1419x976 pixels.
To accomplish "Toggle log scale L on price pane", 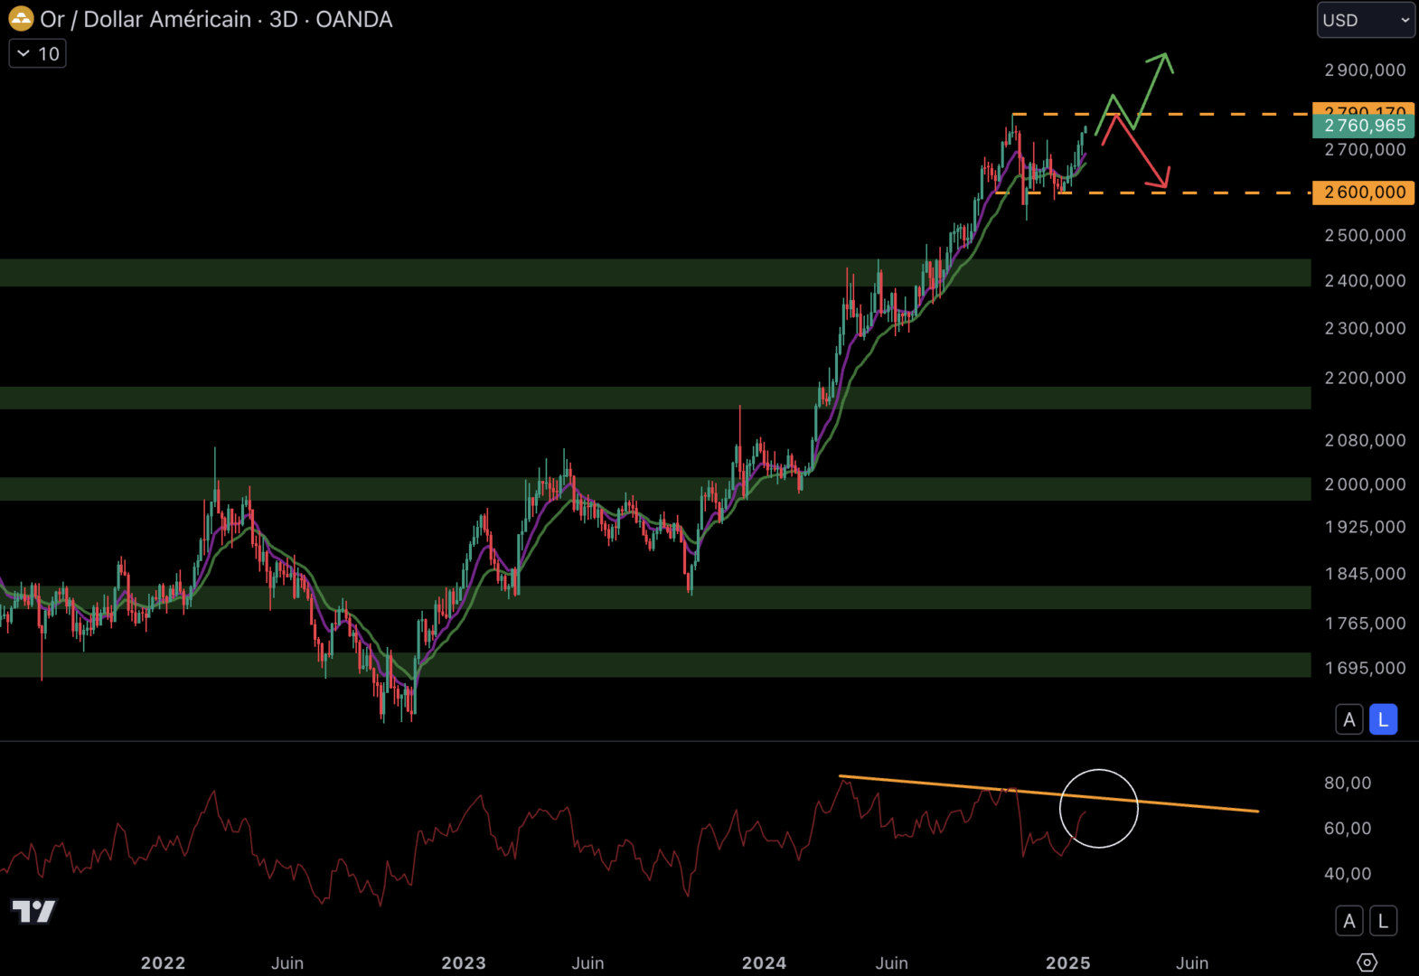I will pos(1383,719).
